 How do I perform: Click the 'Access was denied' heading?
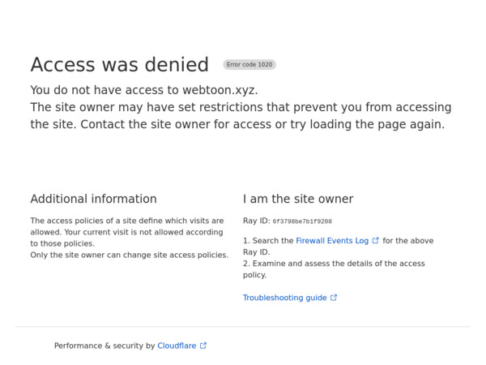120,65
